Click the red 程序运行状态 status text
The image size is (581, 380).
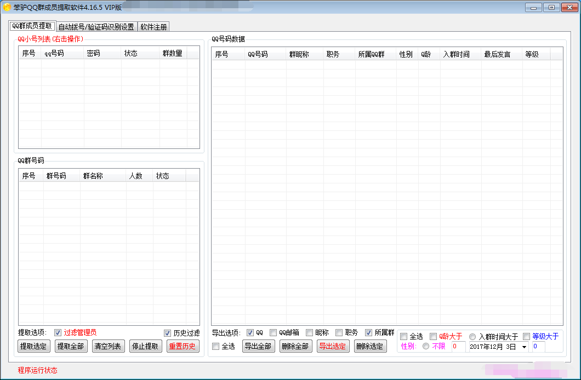coord(37,370)
